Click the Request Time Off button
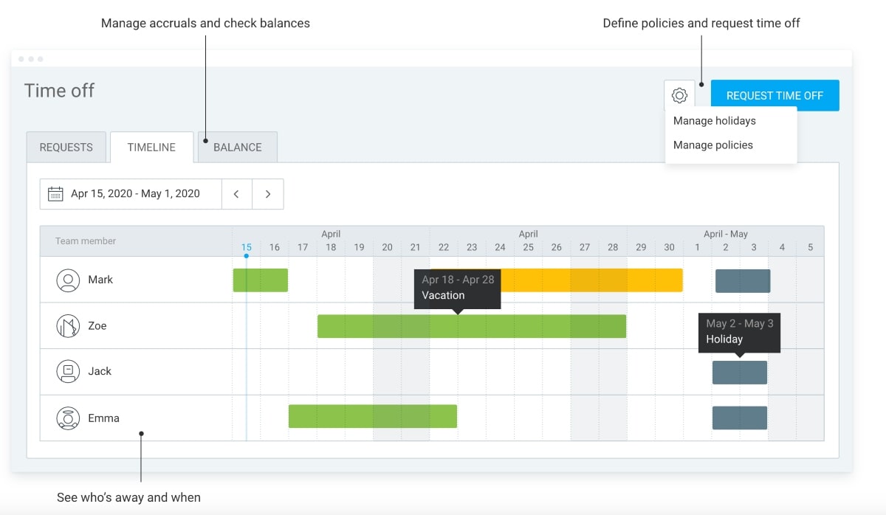886x515 pixels. click(x=775, y=95)
